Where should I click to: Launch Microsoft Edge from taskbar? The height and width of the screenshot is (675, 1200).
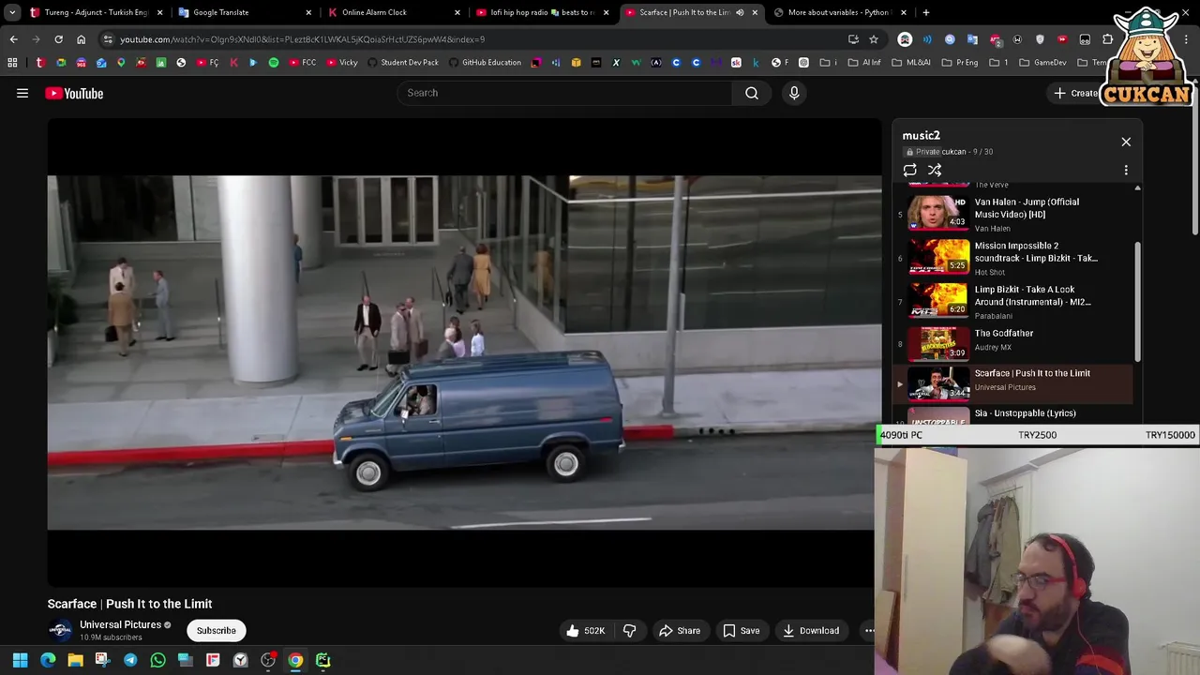(x=48, y=660)
